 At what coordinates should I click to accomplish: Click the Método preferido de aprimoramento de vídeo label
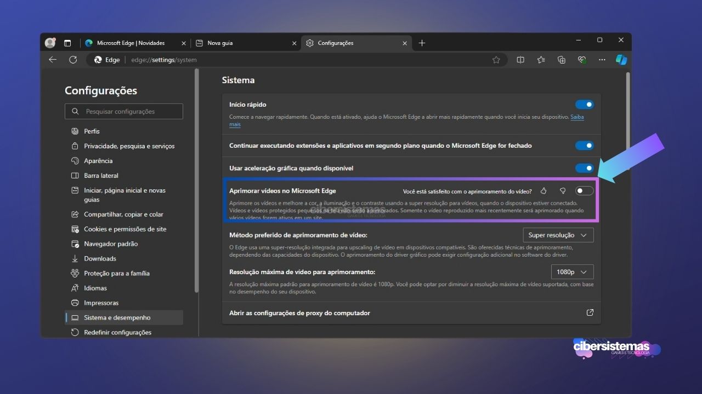(x=298, y=235)
